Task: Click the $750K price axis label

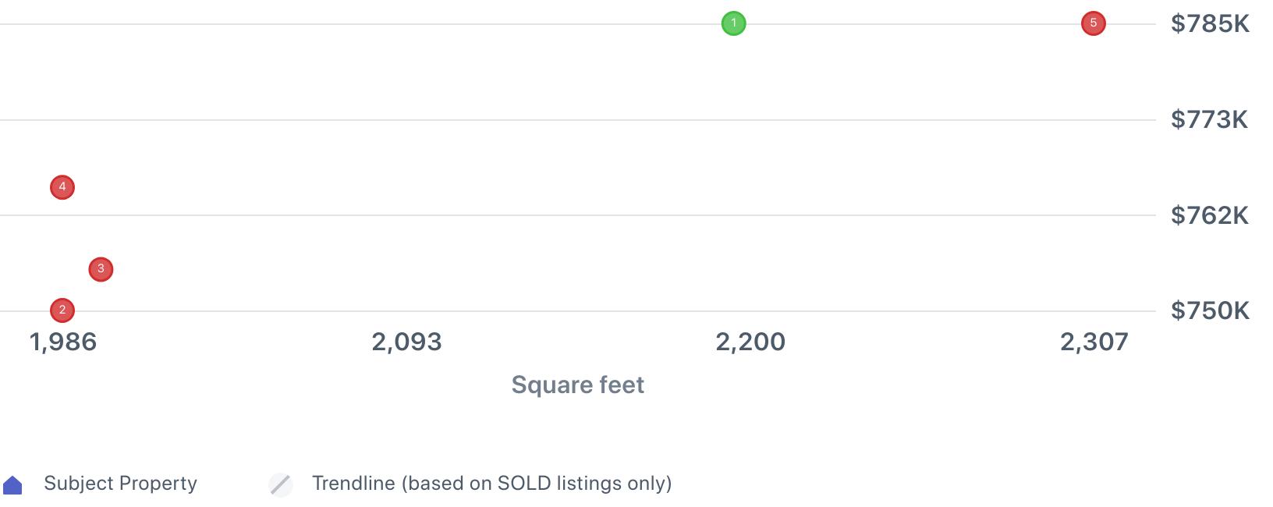Action: [x=1210, y=311]
